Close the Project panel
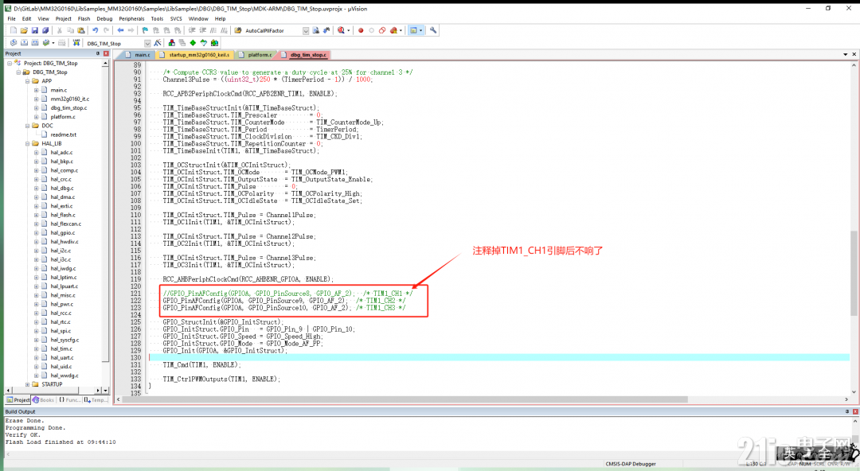860x471 pixels. (106, 53)
